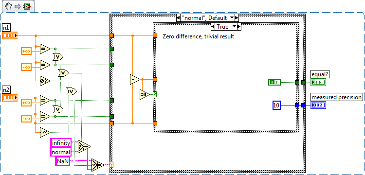This screenshot has height=175, width=365.
Task: Click the n1 DBL control terminal
Action: (x=10, y=35)
